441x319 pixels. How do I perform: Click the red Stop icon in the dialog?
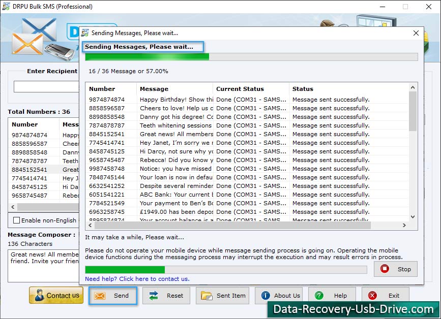(x=385, y=269)
